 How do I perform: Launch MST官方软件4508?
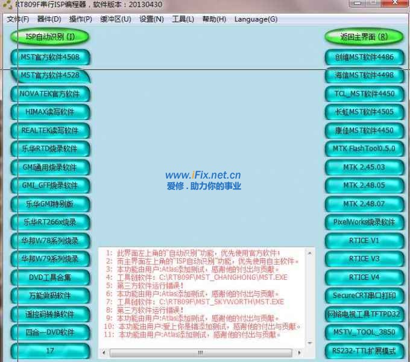(x=50, y=57)
